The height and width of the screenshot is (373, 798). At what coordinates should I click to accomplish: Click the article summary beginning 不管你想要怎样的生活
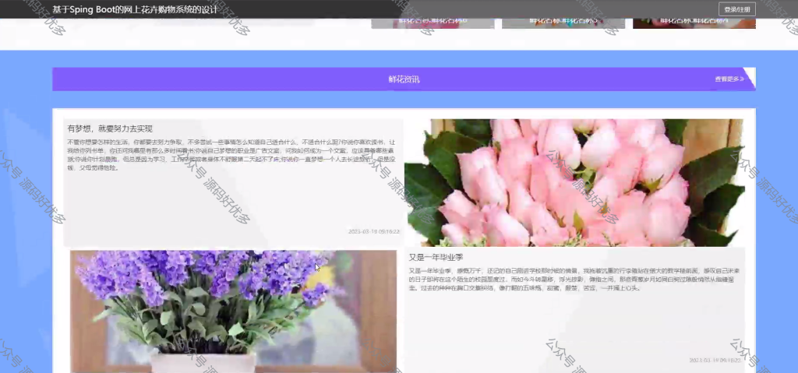pyautogui.click(x=232, y=155)
